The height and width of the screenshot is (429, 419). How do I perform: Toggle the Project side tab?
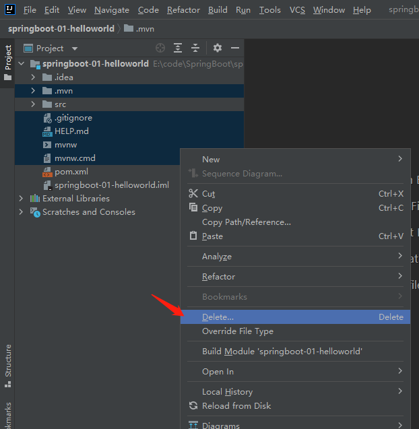click(x=7, y=63)
